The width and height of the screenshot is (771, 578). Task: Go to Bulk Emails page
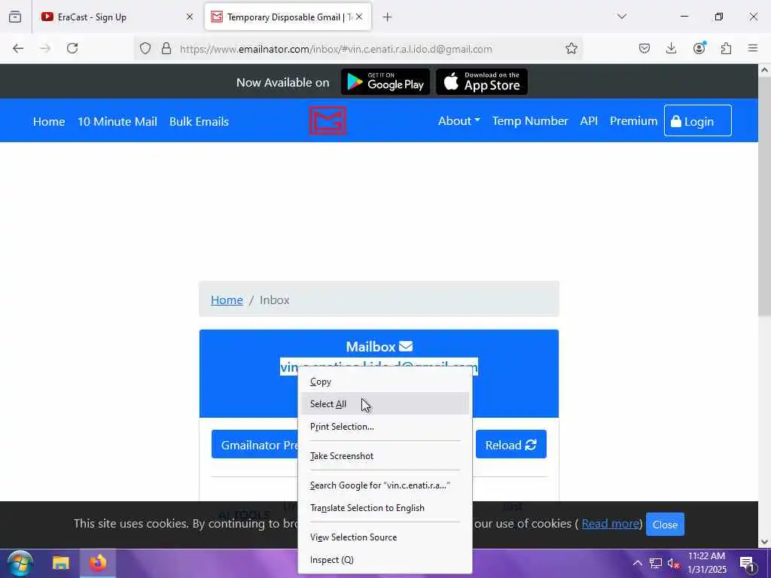(x=199, y=121)
